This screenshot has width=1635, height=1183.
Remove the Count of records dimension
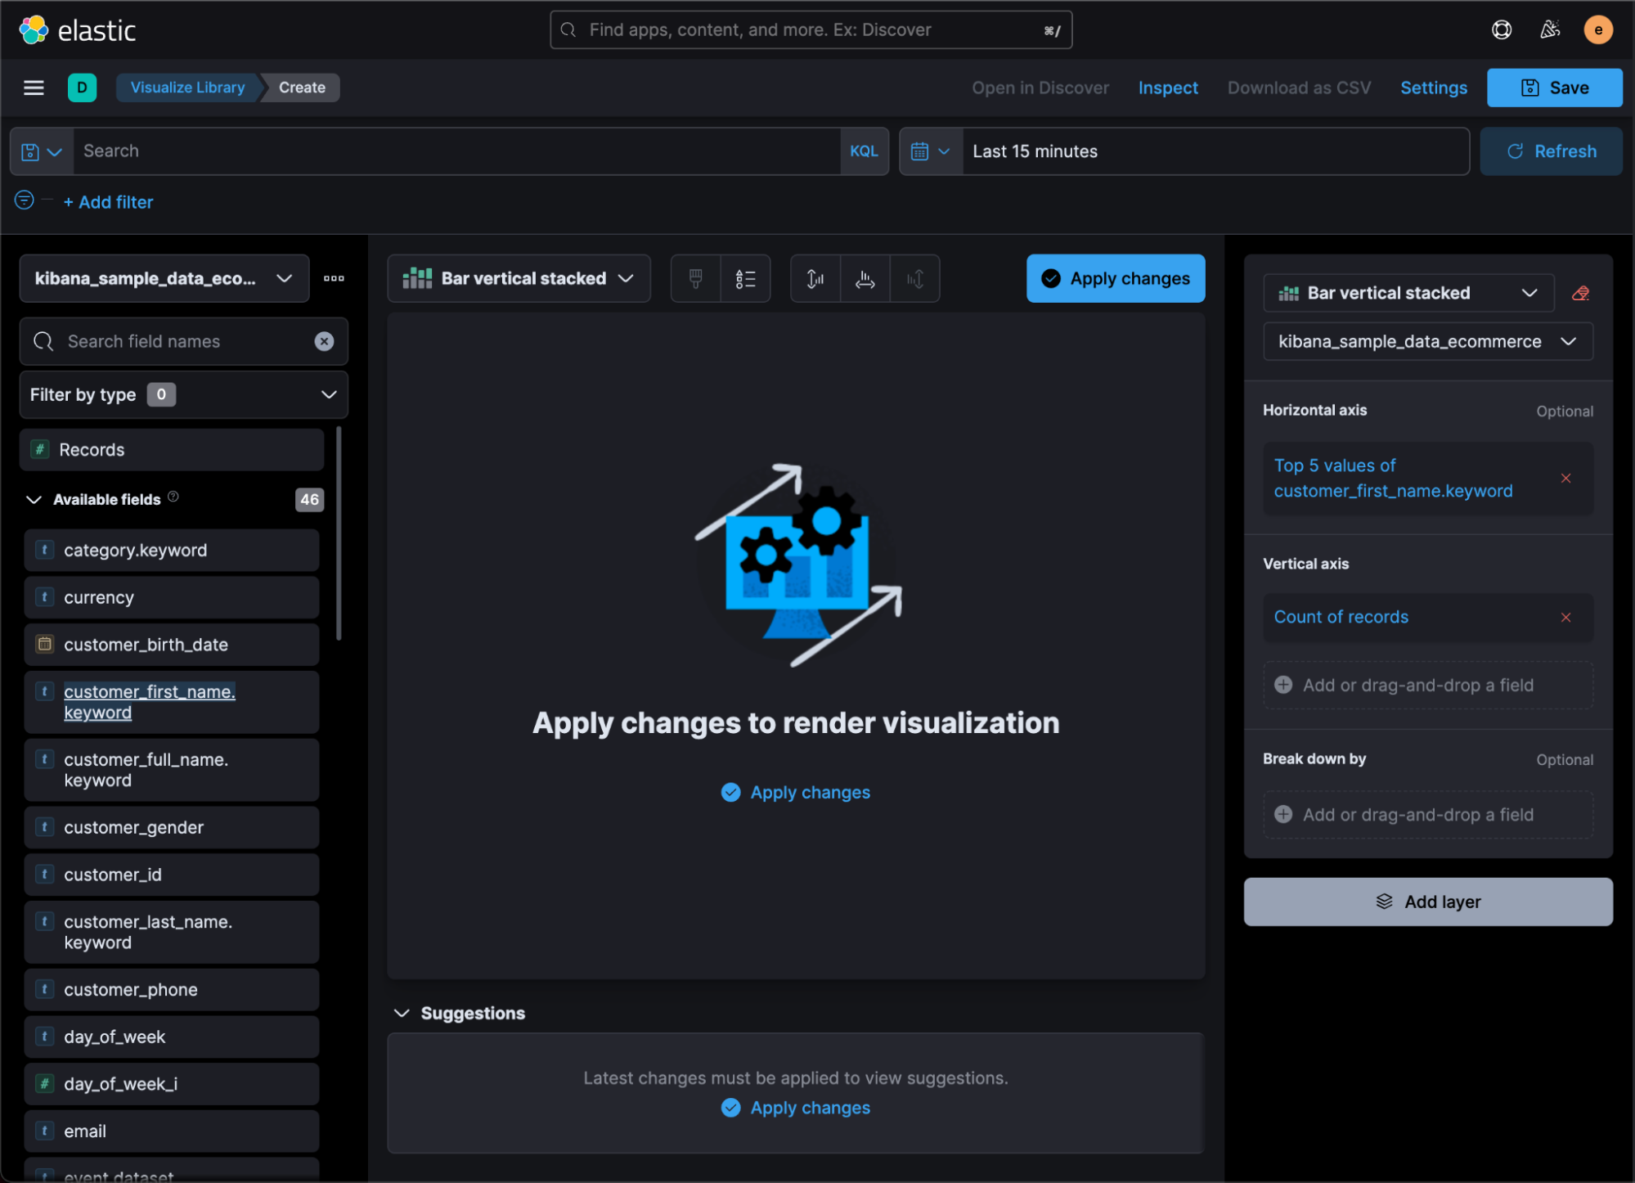[x=1565, y=618]
